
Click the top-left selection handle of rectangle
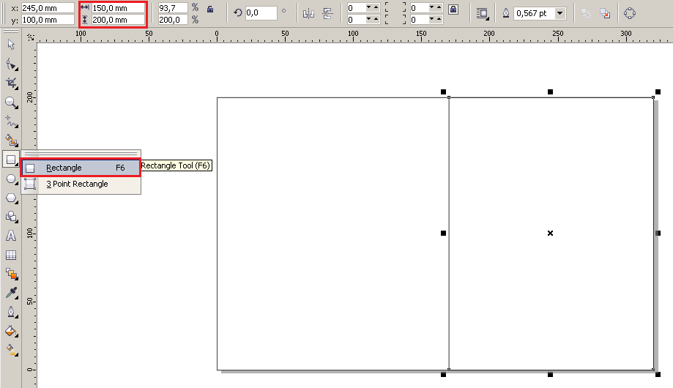click(x=443, y=92)
